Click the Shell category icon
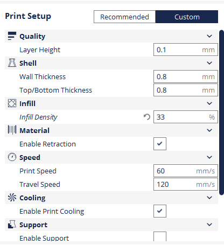 coord(12,63)
